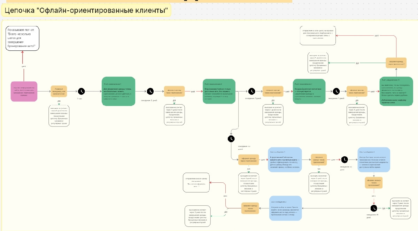This screenshot has width=418, height=231.
Task: Select the orange "Позвонил менеджеру или написал в чат" node
Action: (x=59, y=91)
